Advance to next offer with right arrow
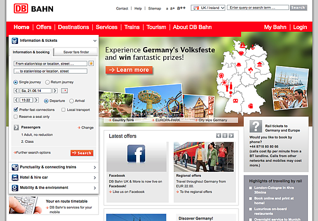 coord(231,135)
